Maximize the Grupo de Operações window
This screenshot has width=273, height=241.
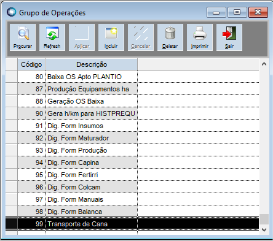click(x=237, y=12)
